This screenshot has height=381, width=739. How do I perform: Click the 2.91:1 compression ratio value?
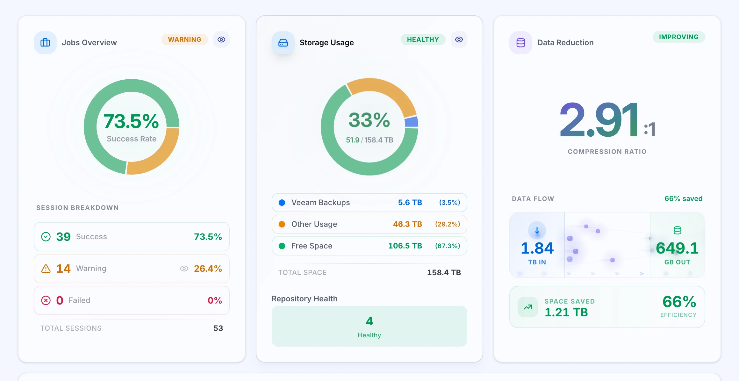607,120
